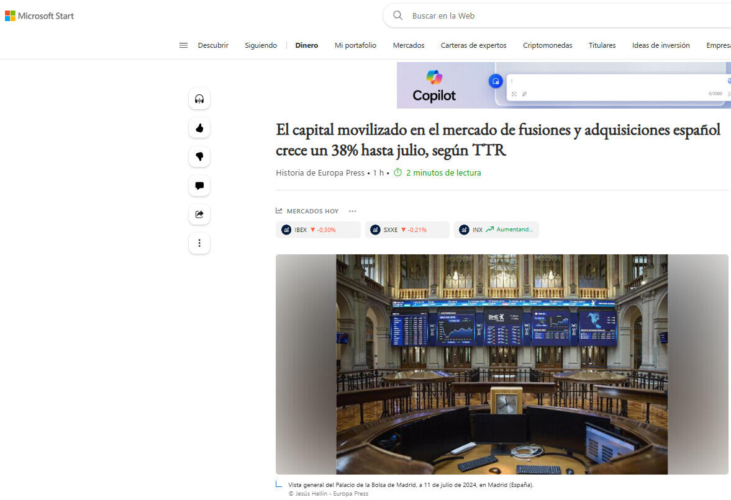Open the Criptomonedas section
This screenshot has width=731, height=500.
click(x=547, y=45)
